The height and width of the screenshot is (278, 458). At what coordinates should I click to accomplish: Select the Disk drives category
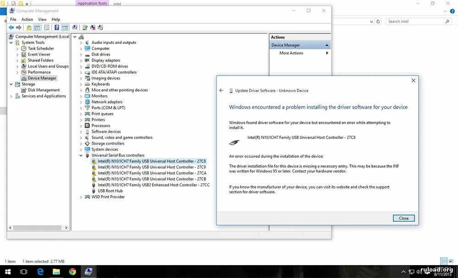coord(101,55)
